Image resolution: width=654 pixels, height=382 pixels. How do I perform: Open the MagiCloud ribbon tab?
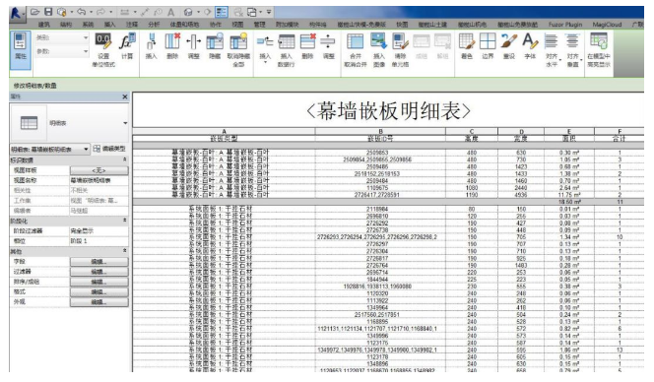(607, 25)
